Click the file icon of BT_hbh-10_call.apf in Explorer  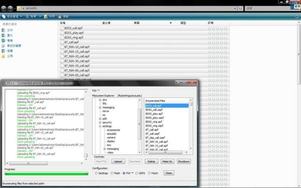point(62,47)
